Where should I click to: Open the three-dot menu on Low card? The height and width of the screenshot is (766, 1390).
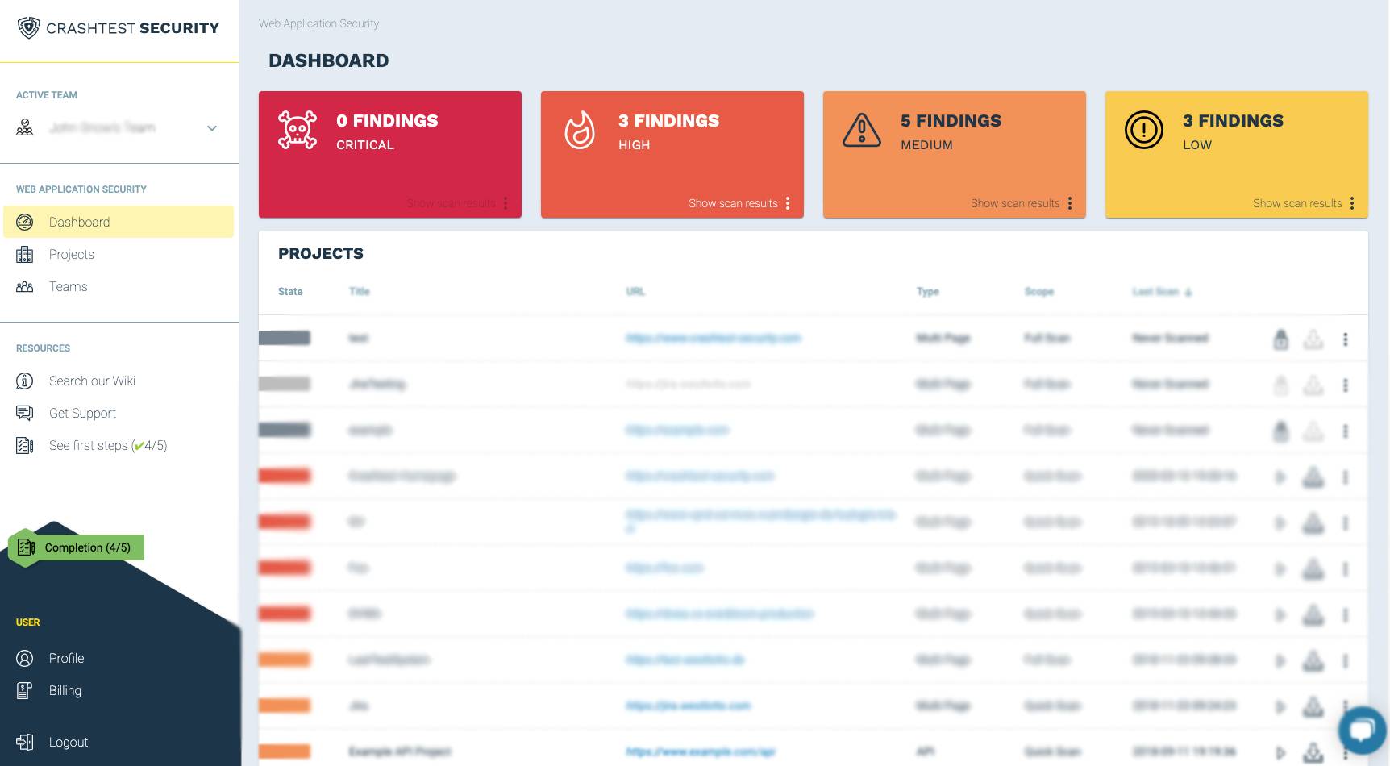pyautogui.click(x=1352, y=203)
